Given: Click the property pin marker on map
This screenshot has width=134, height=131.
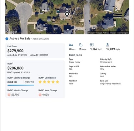Looking at the screenshot, I should pos(67,14).
